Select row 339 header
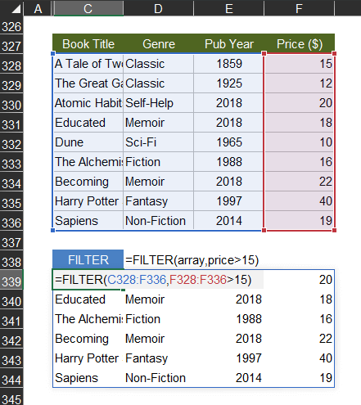The image size is (361, 405). point(11,280)
